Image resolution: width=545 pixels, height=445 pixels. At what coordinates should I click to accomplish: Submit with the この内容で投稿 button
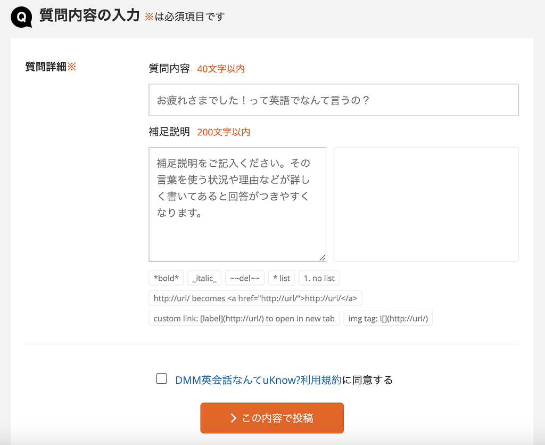272,418
